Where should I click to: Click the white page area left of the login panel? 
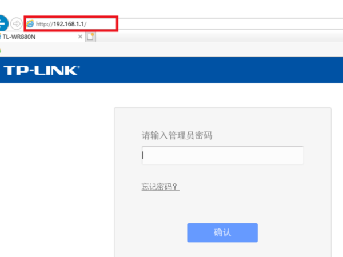(x=57, y=170)
